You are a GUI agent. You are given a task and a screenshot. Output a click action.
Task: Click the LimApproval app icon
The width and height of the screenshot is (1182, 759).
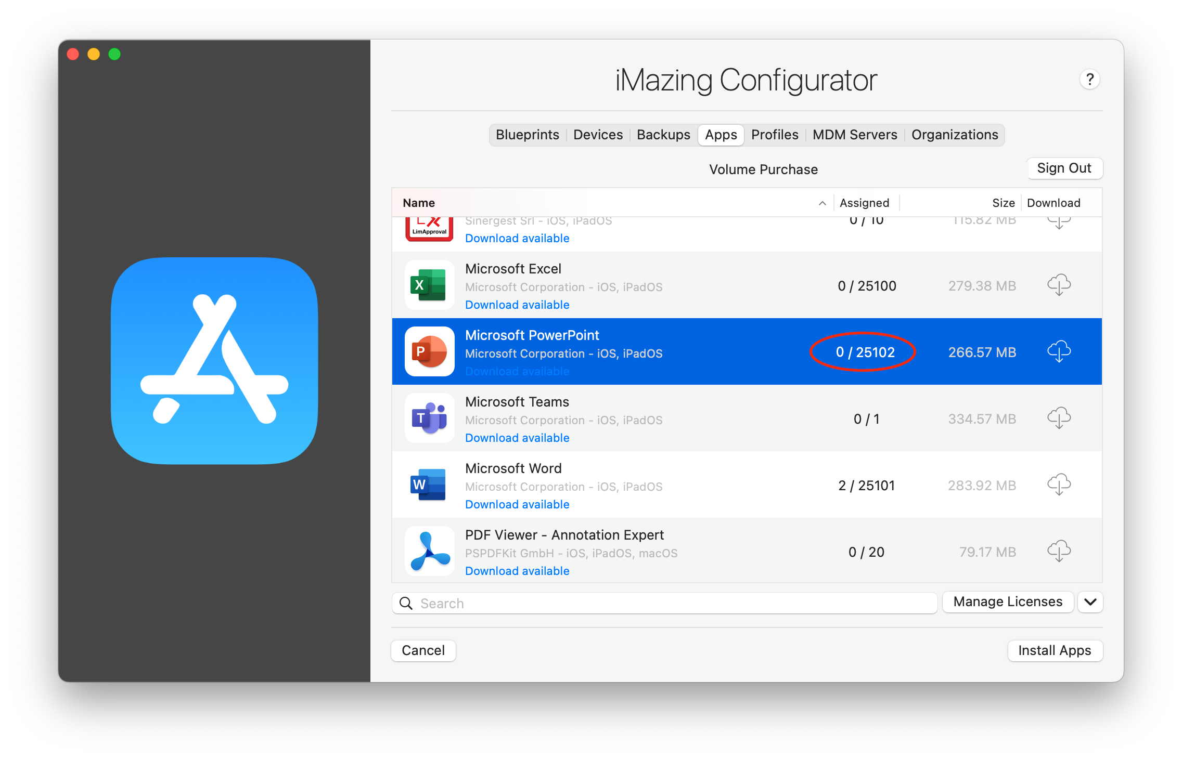click(429, 229)
